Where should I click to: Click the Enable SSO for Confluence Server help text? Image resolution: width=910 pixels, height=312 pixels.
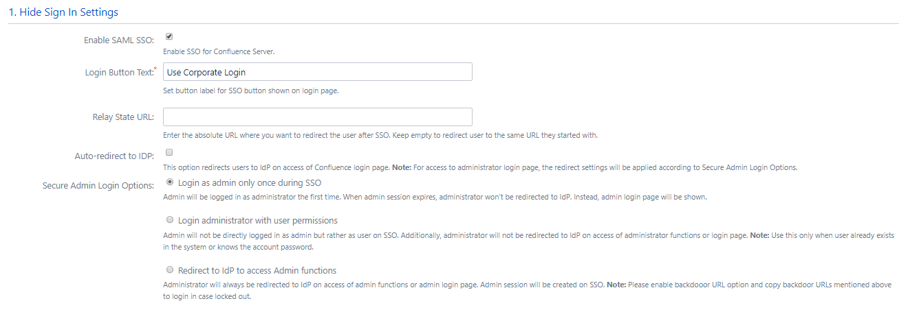tap(219, 51)
